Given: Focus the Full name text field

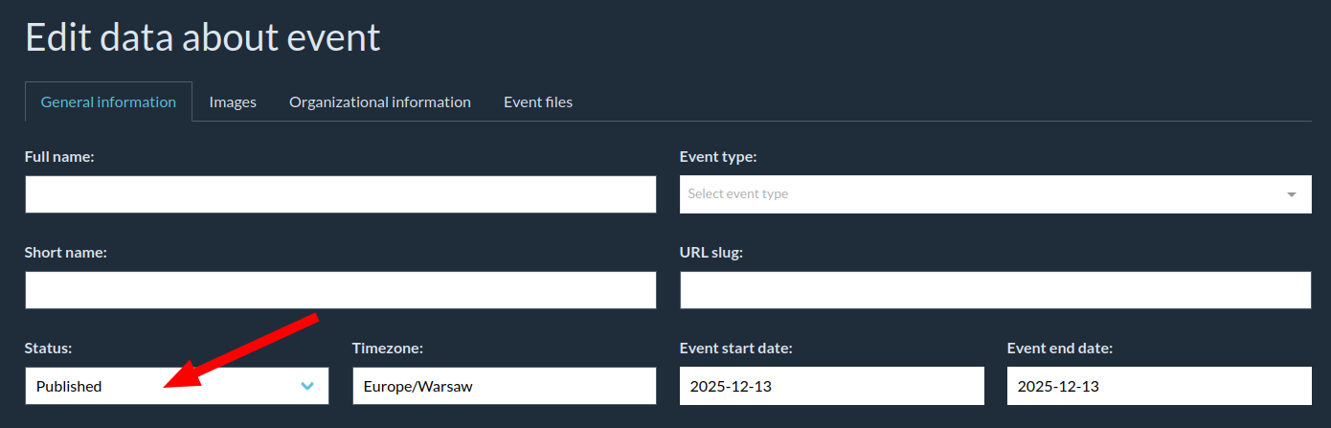Looking at the screenshot, I should click(340, 194).
